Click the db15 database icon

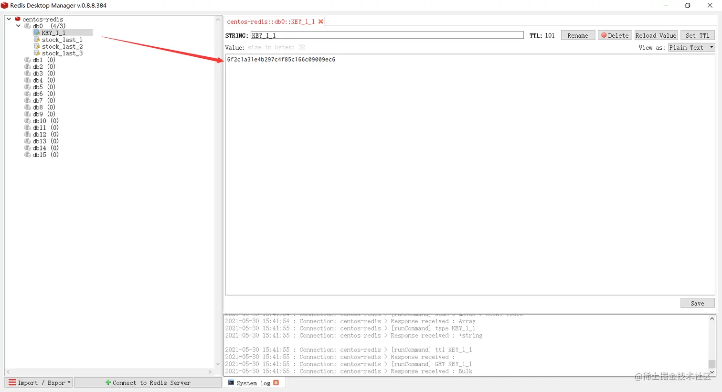coord(28,155)
